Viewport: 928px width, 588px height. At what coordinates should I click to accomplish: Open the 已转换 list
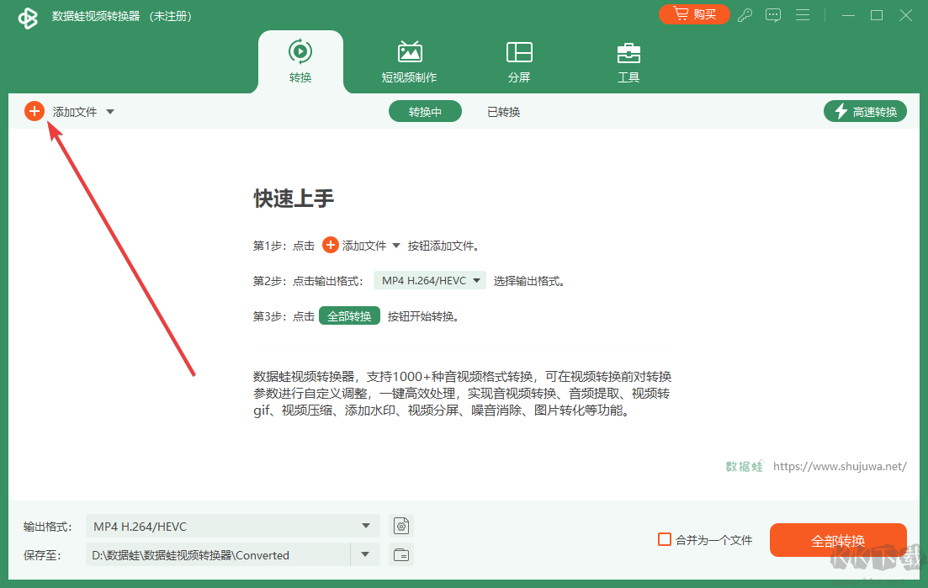pos(502,110)
